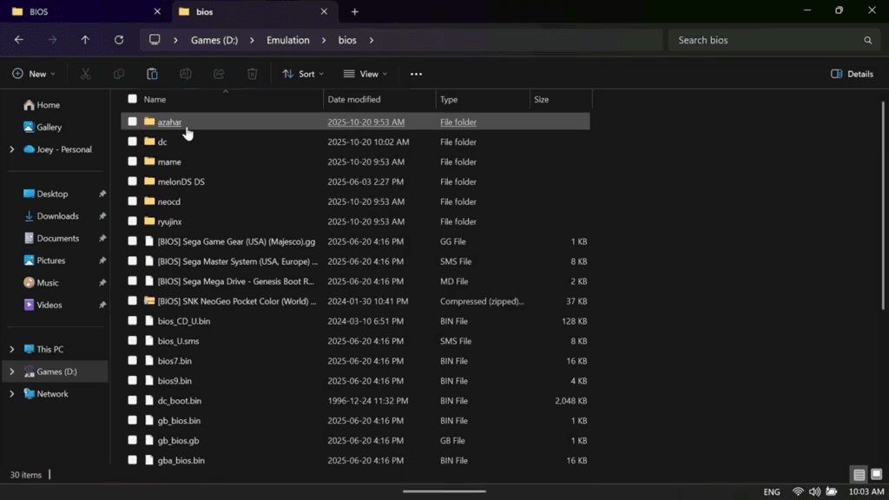This screenshot has width=889, height=500.
Task: Select the Copy icon in the toolbar
Action: click(x=119, y=74)
